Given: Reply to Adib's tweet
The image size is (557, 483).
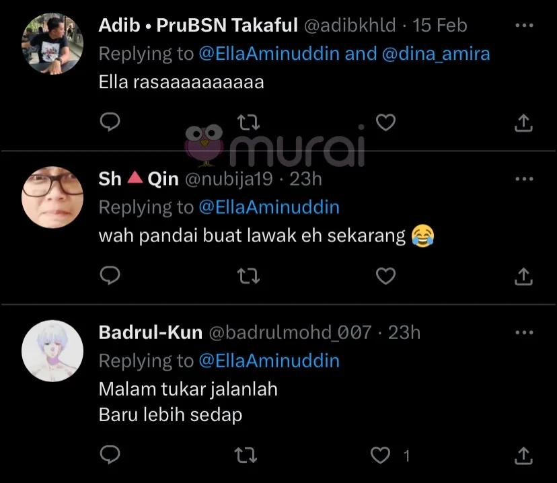Looking at the screenshot, I should pyautogui.click(x=110, y=122).
